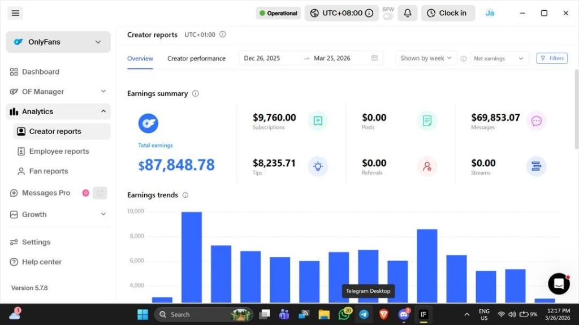Image resolution: width=579 pixels, height=325 pixels.
Task: Open the UTC+08:00 timezone selector
Action: 342,14
